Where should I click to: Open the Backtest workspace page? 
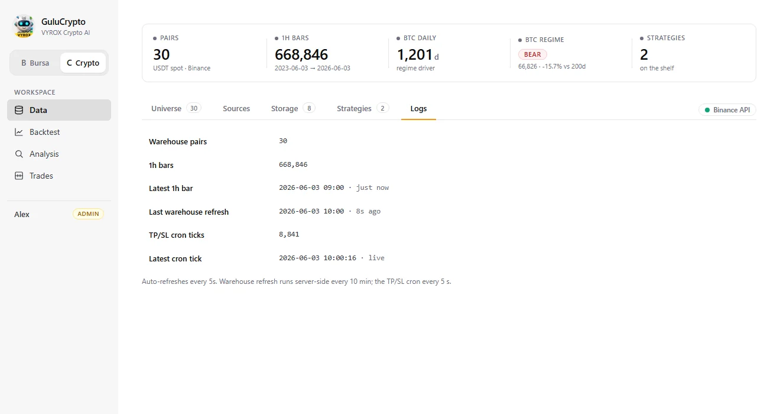[59, 132]
